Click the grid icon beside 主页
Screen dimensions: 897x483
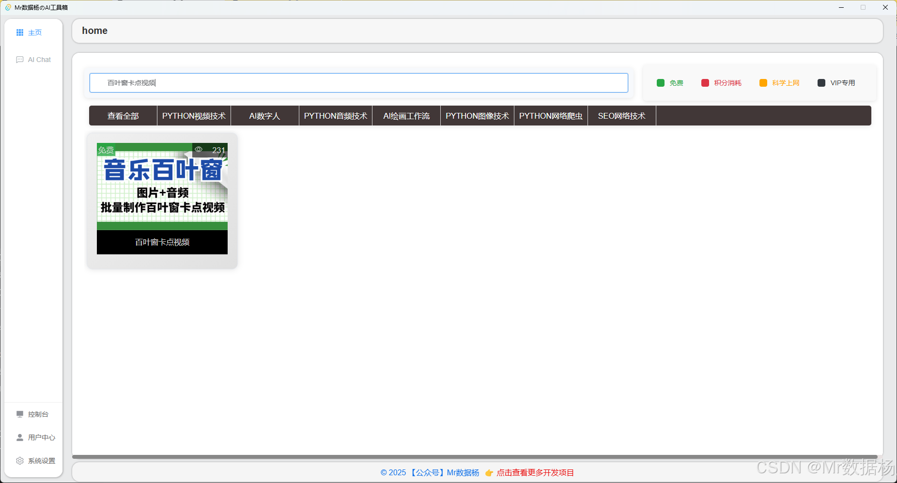click(20, 32)
